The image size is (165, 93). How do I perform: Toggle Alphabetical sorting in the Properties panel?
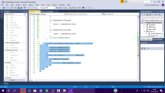(x=145, y=48)
